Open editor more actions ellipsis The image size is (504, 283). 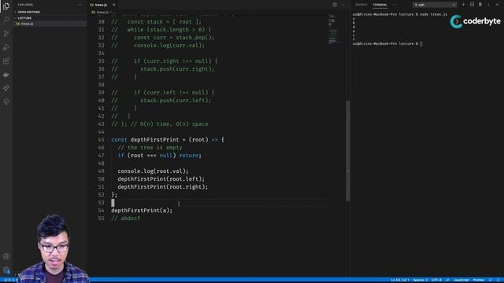tap(343, 5)
